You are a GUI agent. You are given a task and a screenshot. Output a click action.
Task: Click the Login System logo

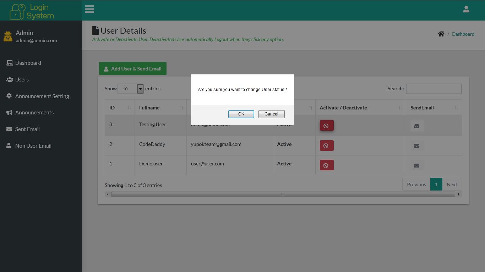coord(32,11)
